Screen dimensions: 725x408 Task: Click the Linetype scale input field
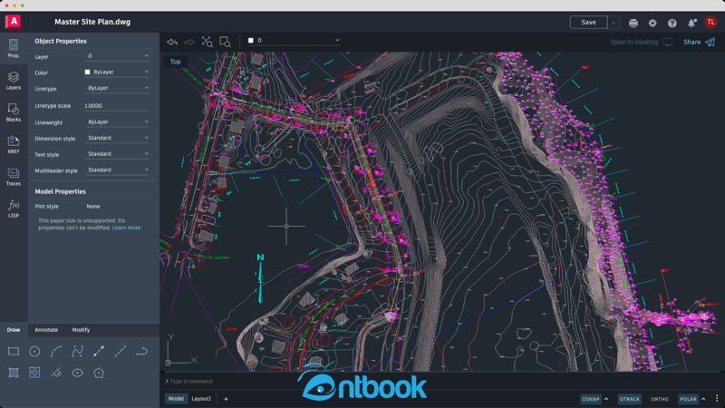tap(118, 105)
